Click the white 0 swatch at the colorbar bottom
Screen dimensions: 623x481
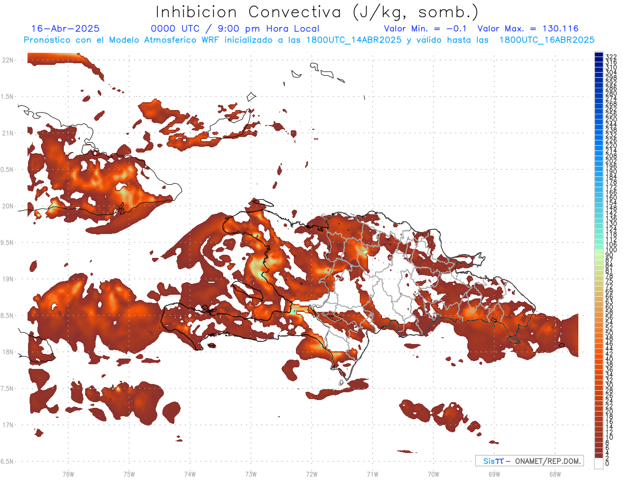click(x=599, y=463)
